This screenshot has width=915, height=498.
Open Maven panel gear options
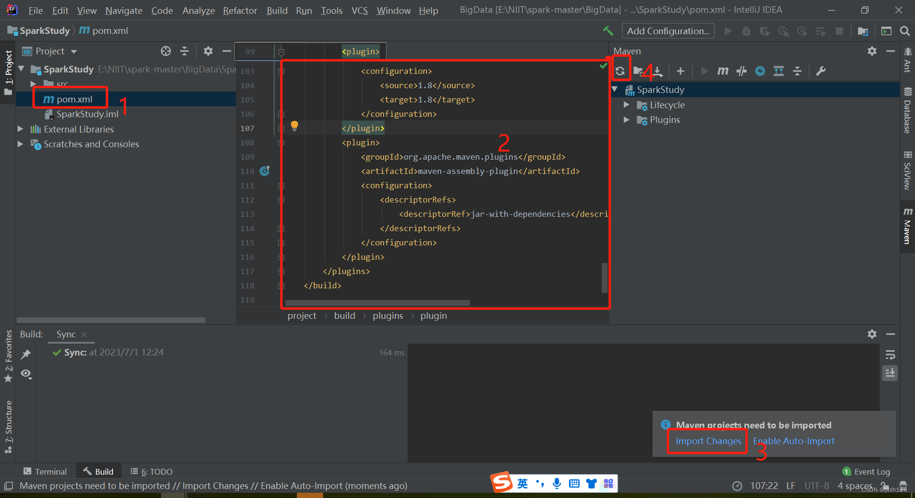click(872, 51)
